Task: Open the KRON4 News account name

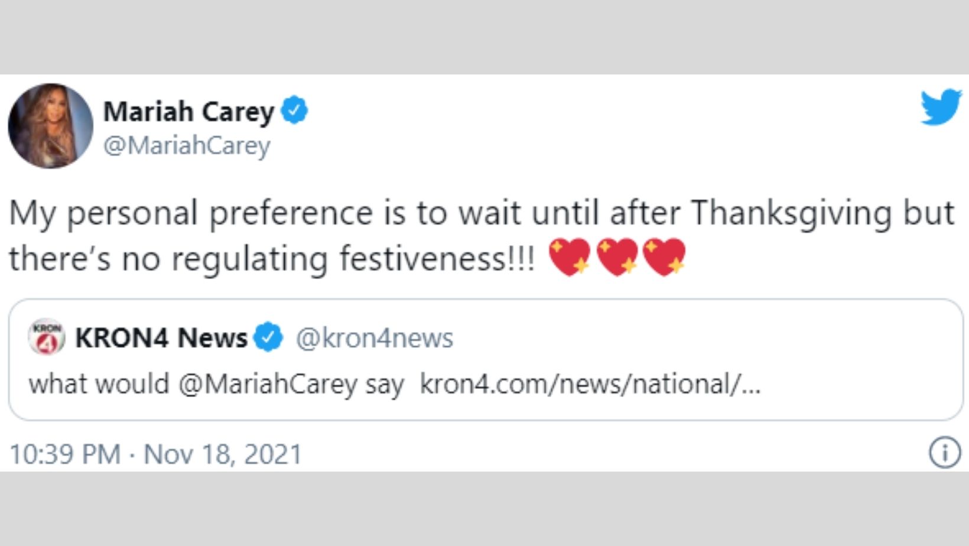Action: [x=161, y=338]
